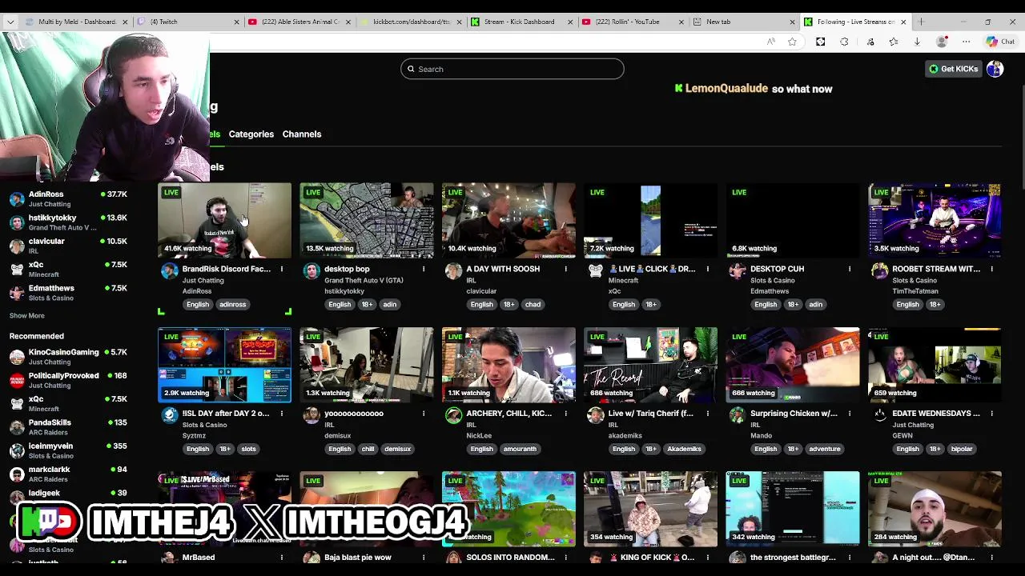
Task: Open options menu for ARCHERY, CHILL stream
Action: point(565,414)
